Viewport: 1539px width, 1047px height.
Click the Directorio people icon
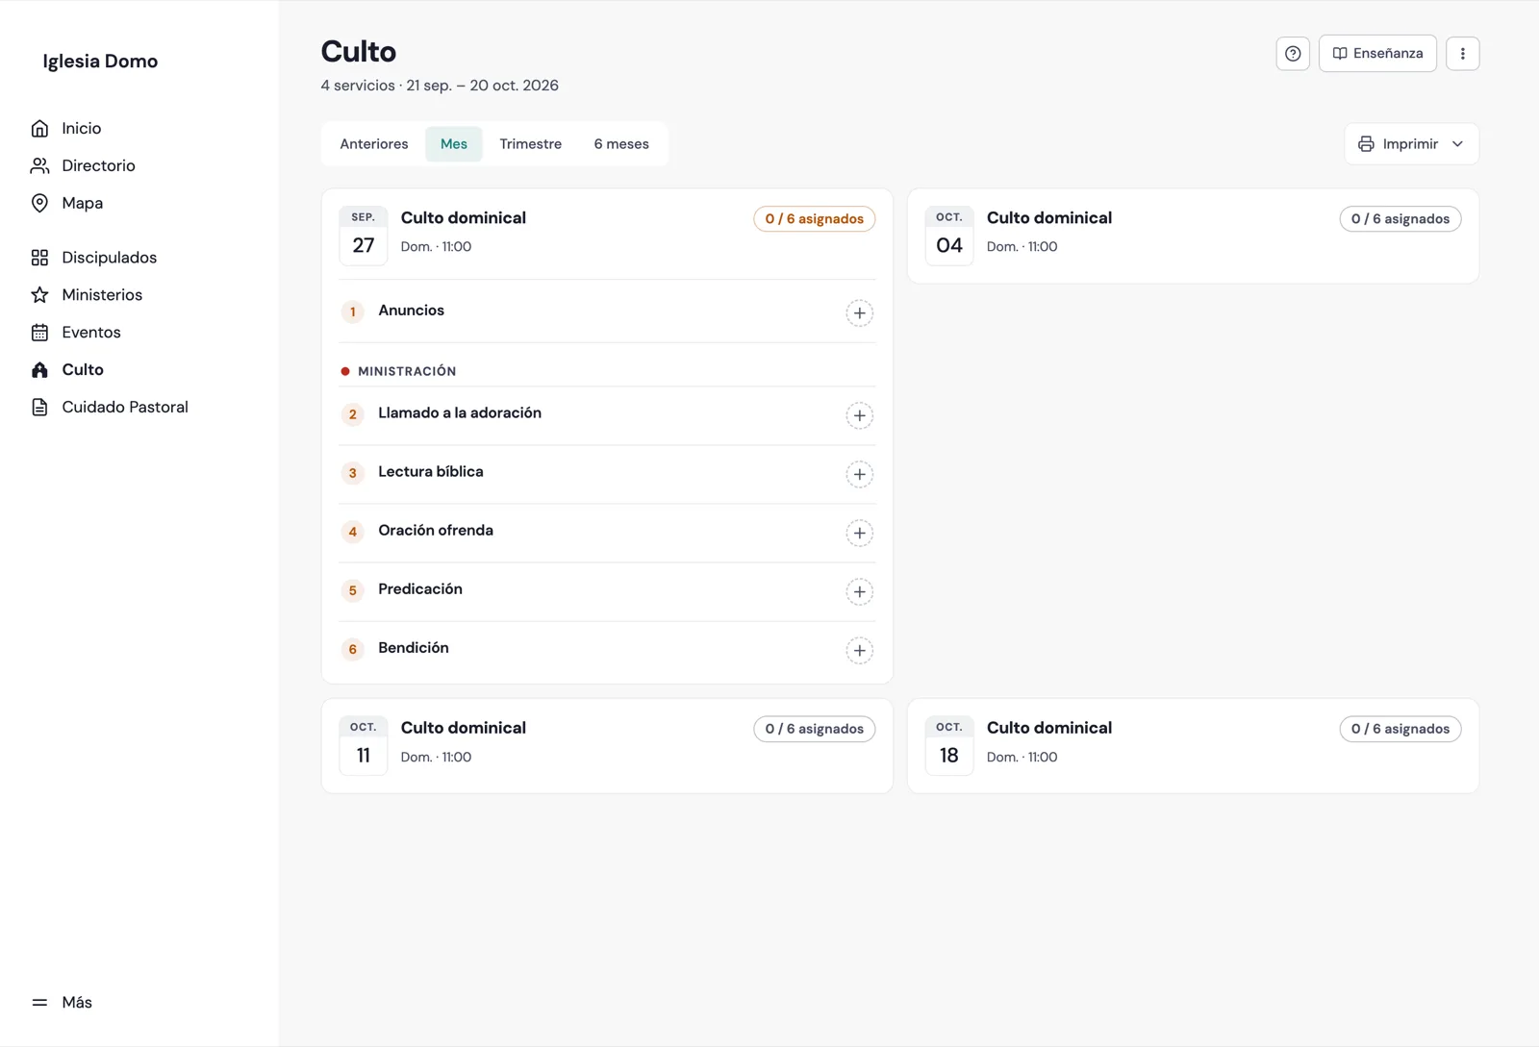[x=39, y=165]
